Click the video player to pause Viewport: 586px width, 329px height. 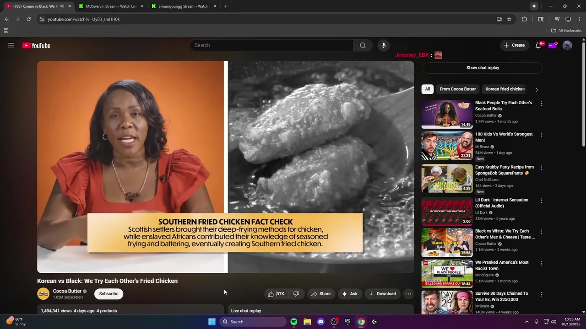click(x=226, y=167)
